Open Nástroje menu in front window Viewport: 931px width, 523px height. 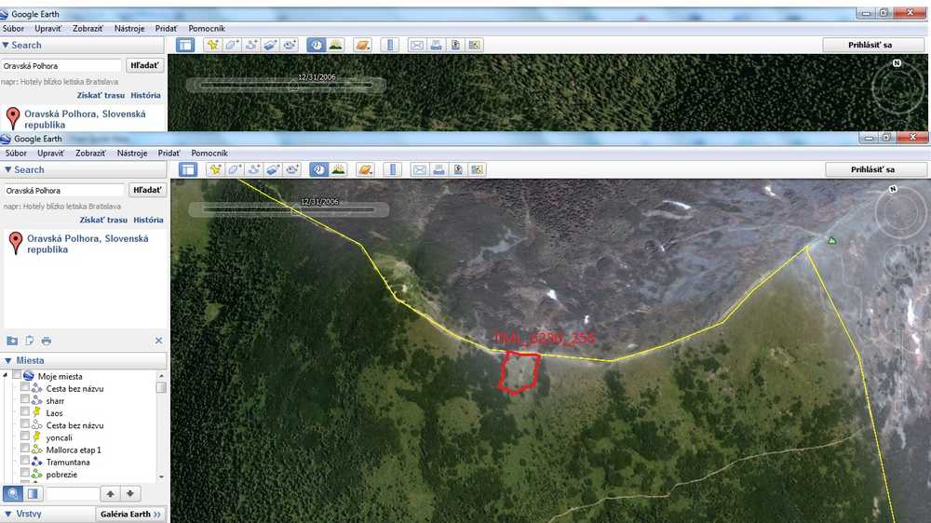pyautogui.click(x=132, y=154)
